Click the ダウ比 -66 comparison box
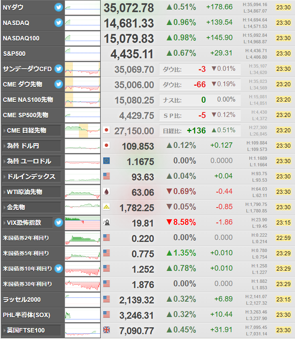 coord(200,84)
